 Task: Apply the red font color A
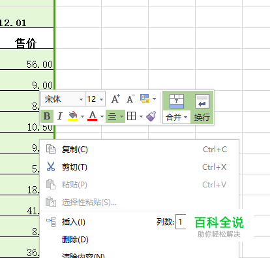pos(93,116)
